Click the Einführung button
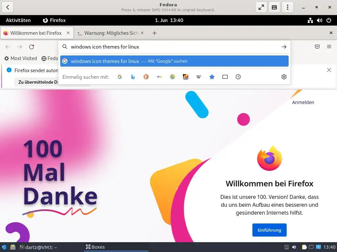337x252 pixels. pos(269,230)
